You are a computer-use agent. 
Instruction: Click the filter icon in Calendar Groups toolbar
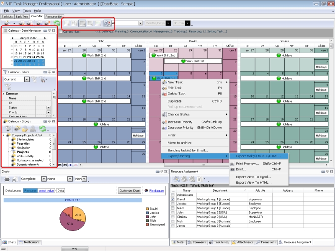(x=8, y=129)
